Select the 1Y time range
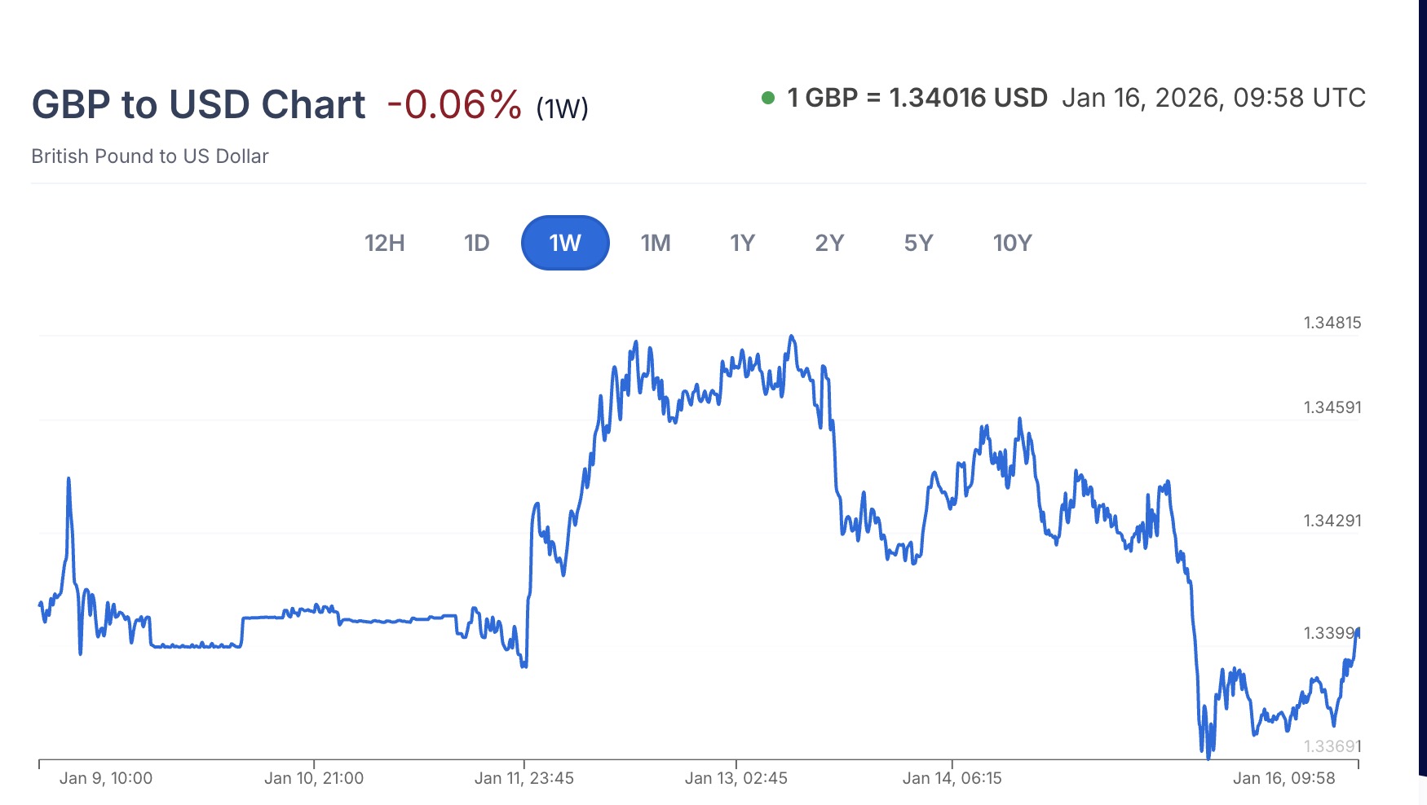The image size is (1427, 805). 742,243
